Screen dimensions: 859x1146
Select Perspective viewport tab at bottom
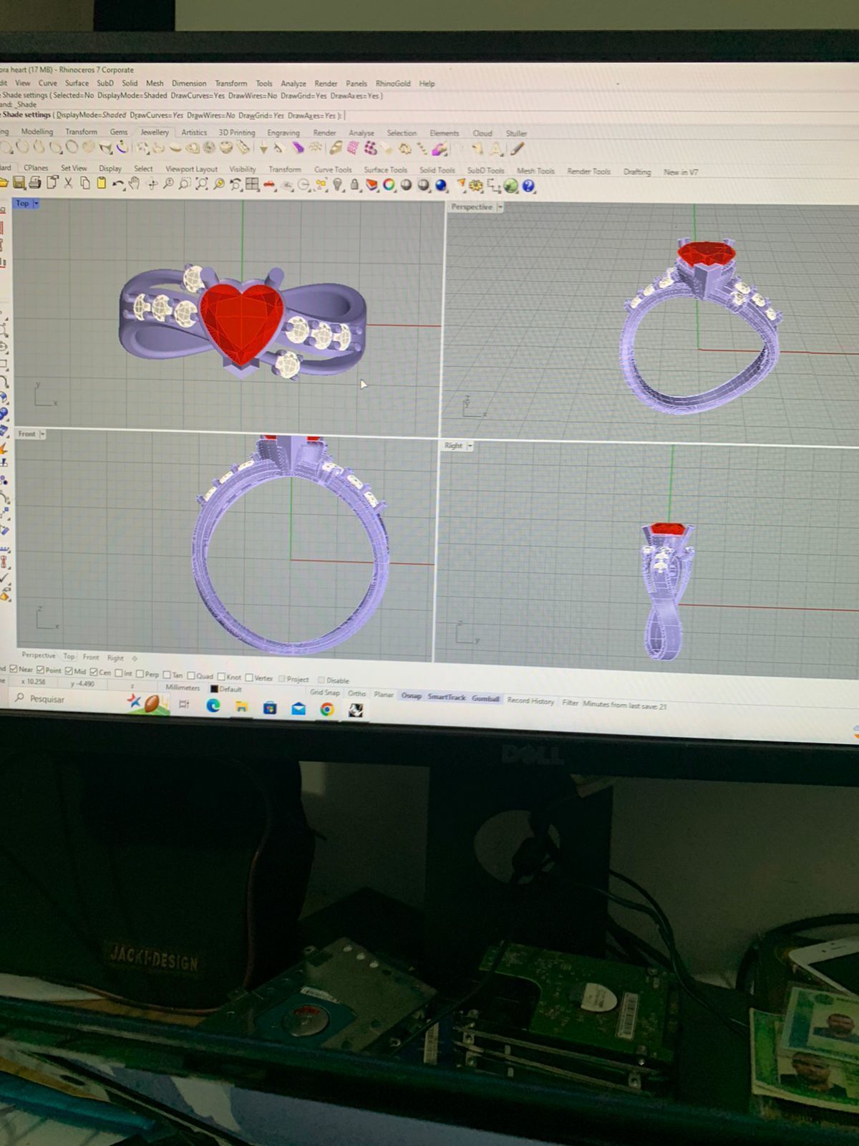38,655
